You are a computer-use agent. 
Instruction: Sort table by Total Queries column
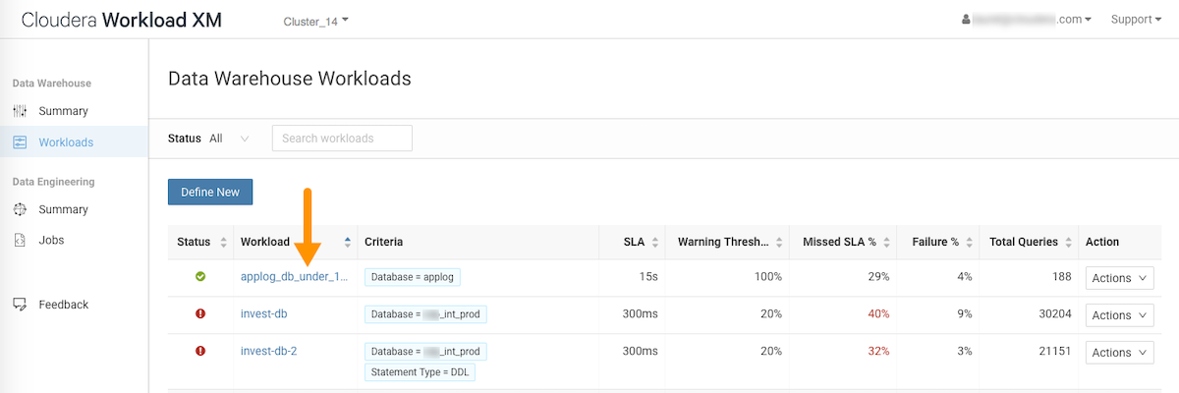coord(1067,242)
